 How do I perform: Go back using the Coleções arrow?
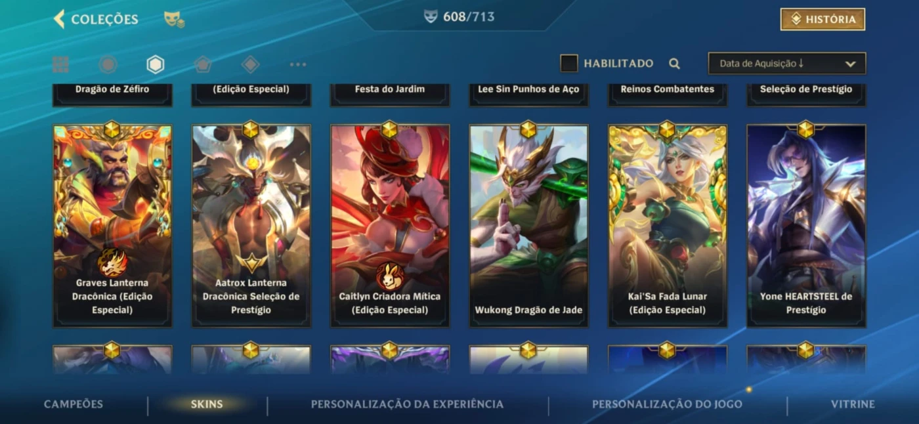[59, 19]
